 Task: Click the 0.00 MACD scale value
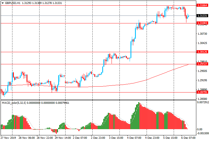(x=199, y=129)
